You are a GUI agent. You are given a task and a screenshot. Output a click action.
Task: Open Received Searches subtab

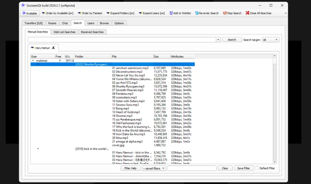pyautogui.click(x=92, y=32)
